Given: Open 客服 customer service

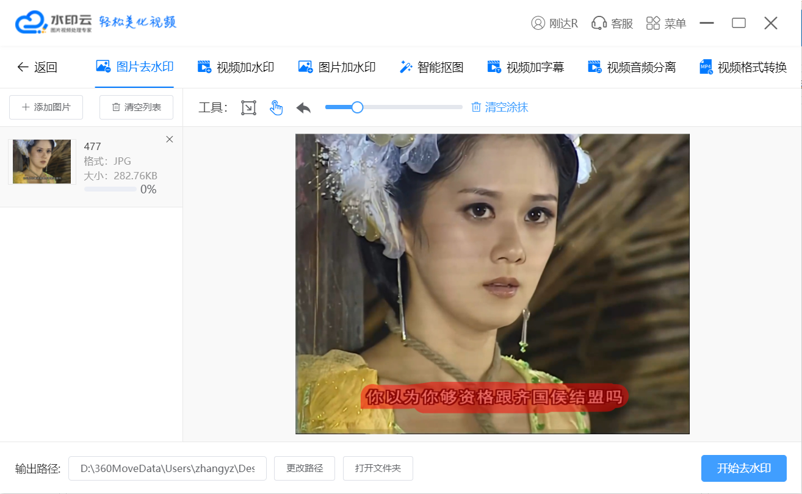Looking at the screenshot, I should point(612,23).
